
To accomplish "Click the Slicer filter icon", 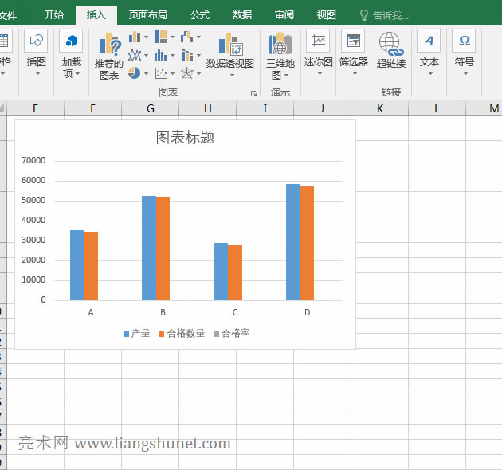I will 353,43.
